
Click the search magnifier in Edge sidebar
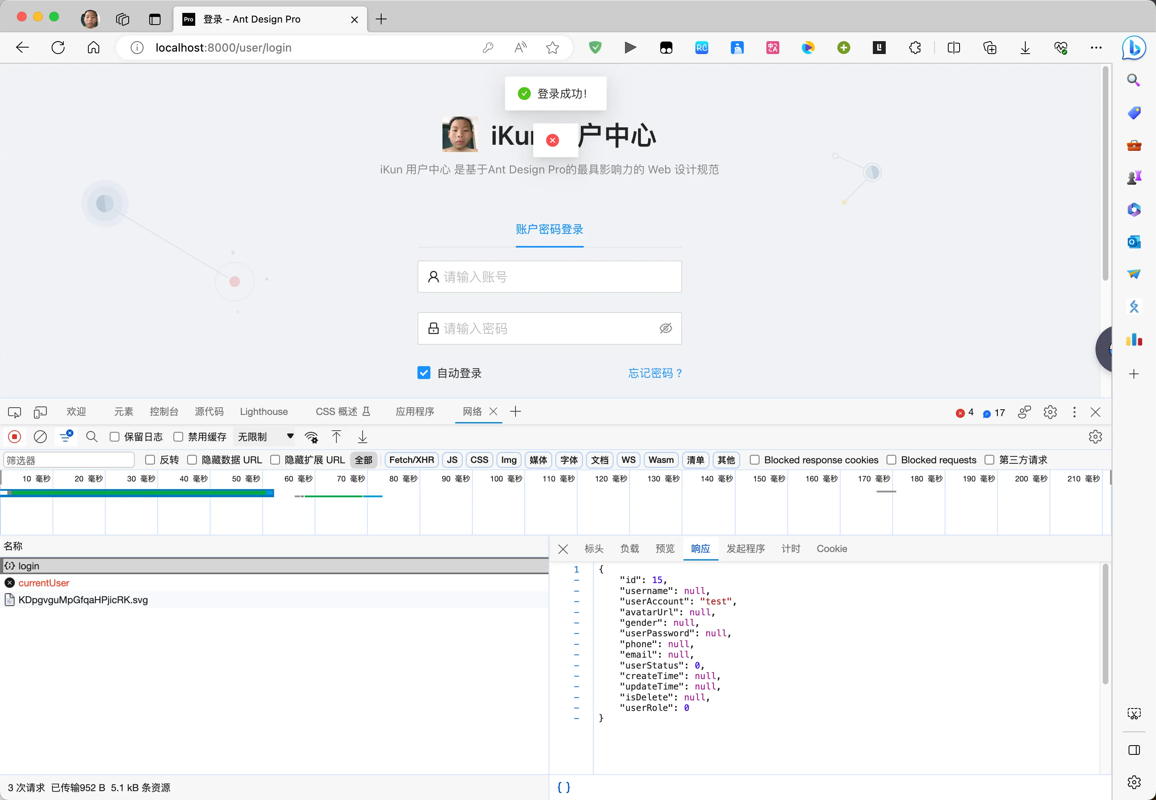(1134, 80)
